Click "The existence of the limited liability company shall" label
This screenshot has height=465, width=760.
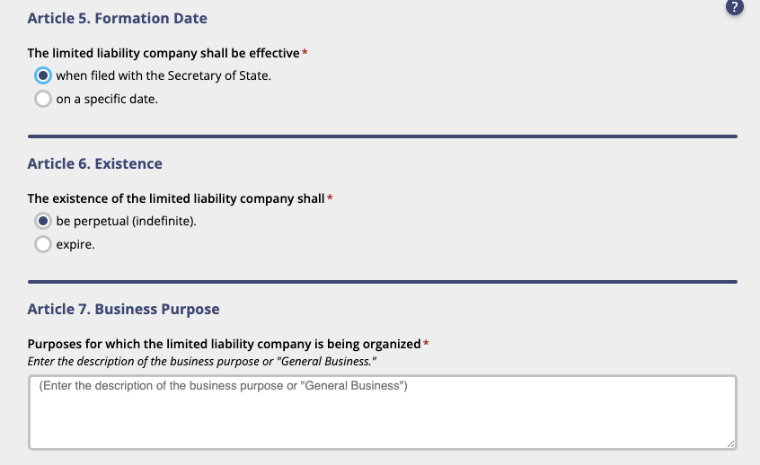pyautogui.click(x=176, y=198)
